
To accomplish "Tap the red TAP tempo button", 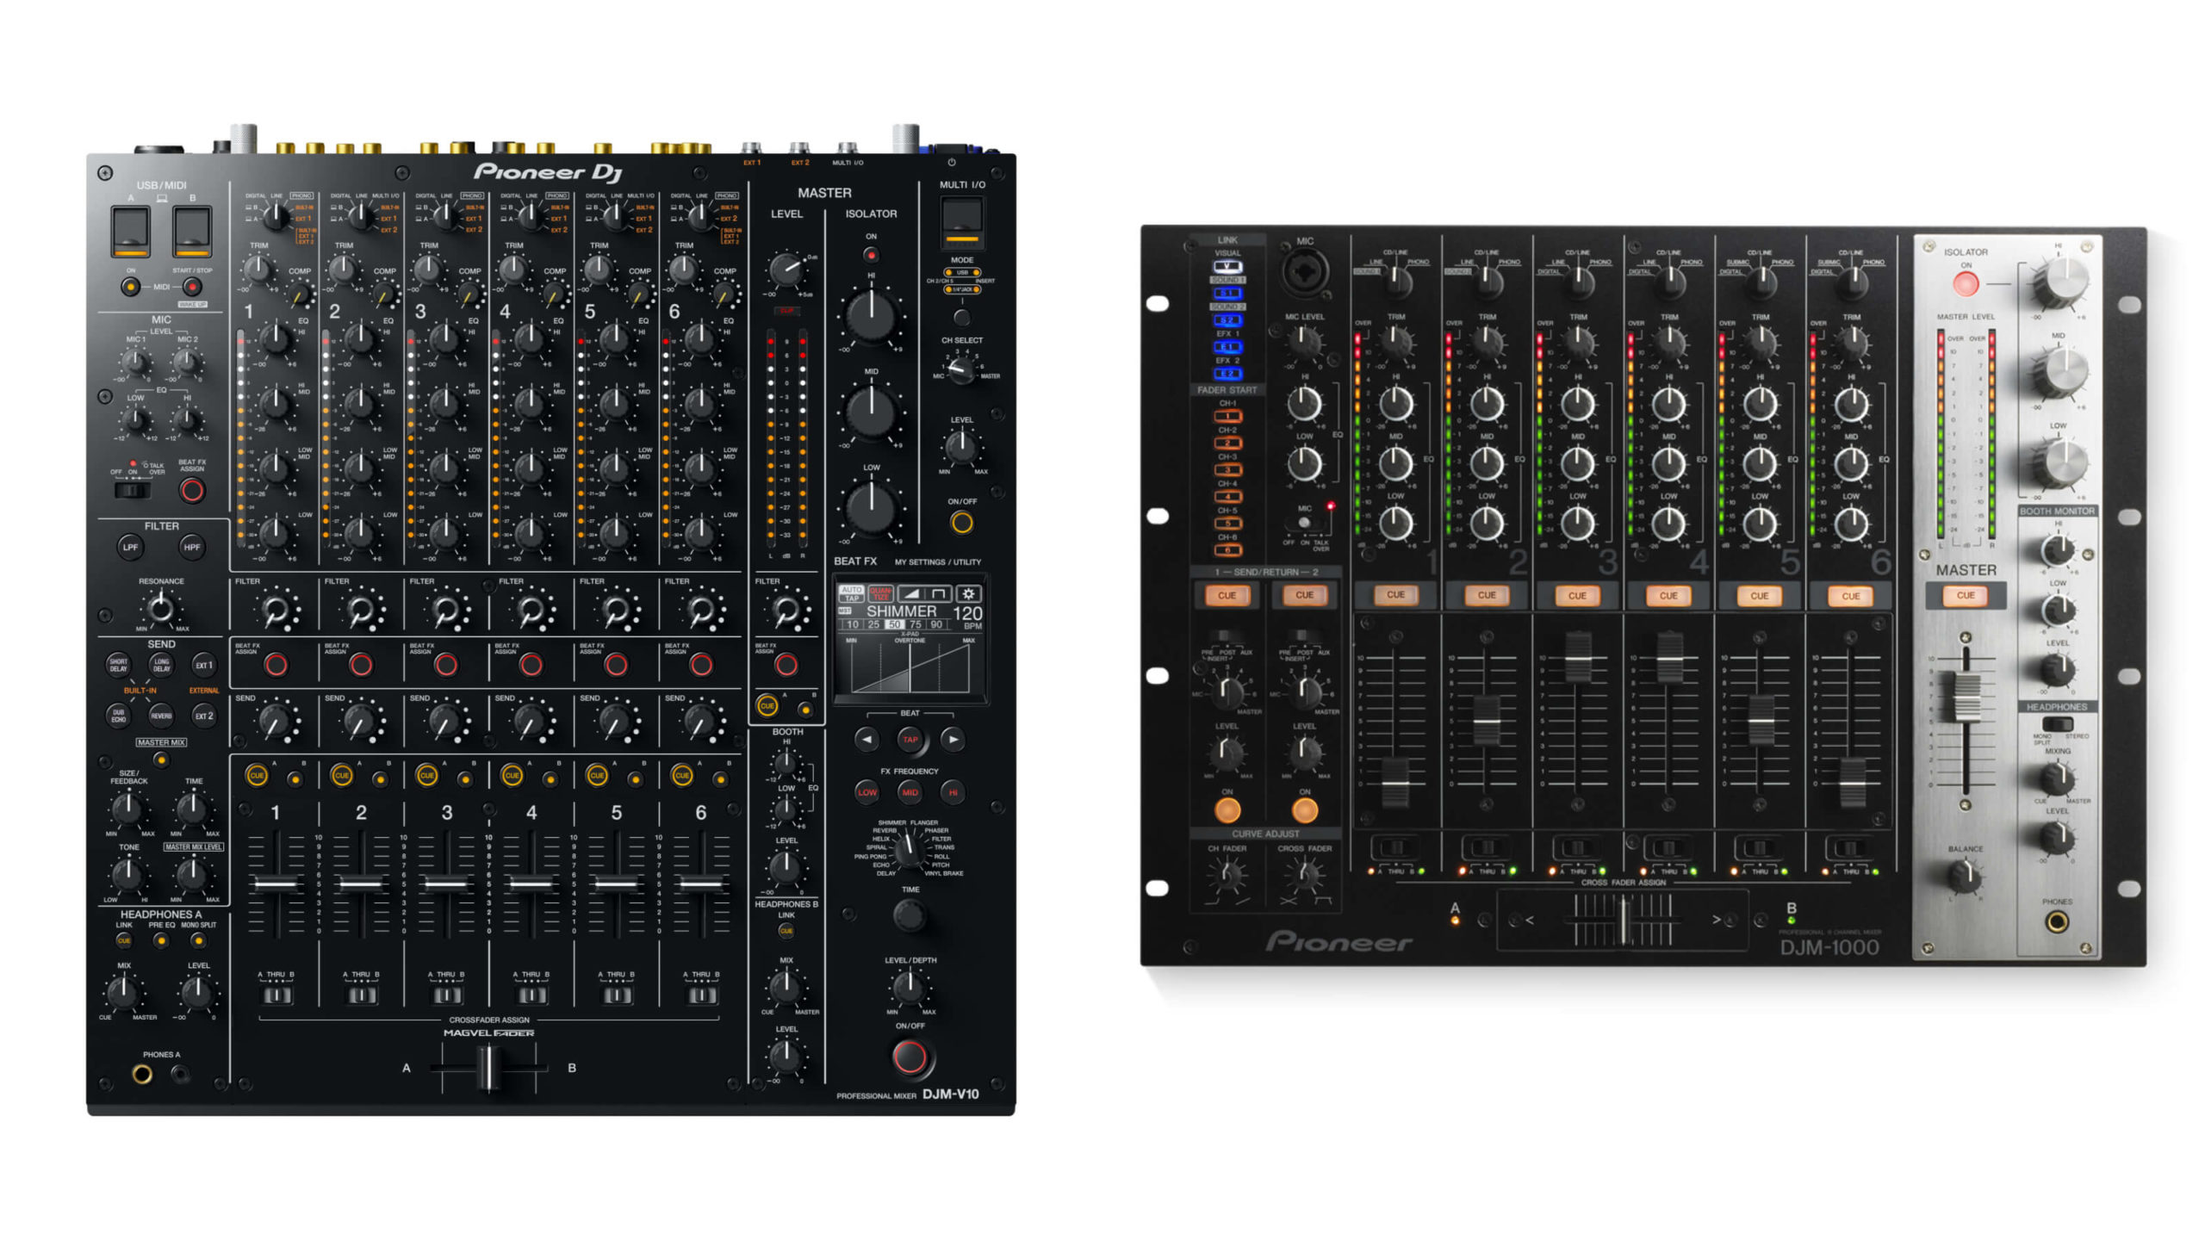I will 910,740.
